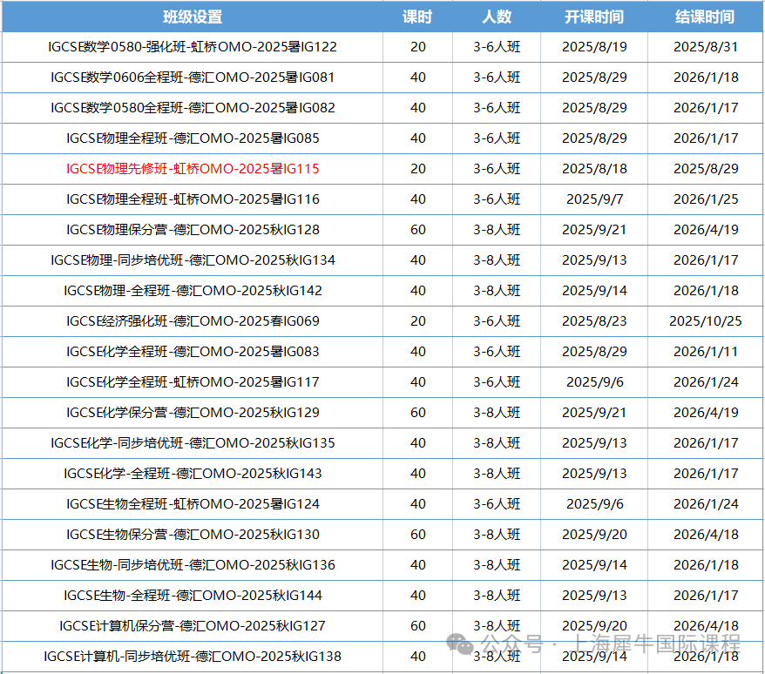Select the IGCSE物理-同步培优班-德汇OMO-2025秋IG134 cell
The height and width of the screenshot is (674, 765).
(193, 260)
